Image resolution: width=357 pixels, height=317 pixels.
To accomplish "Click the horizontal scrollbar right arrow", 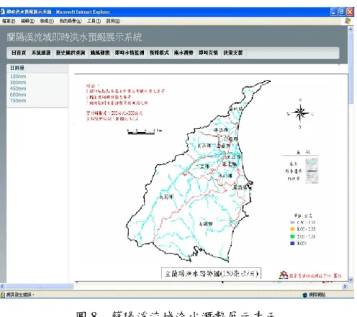I will point(345,286).
